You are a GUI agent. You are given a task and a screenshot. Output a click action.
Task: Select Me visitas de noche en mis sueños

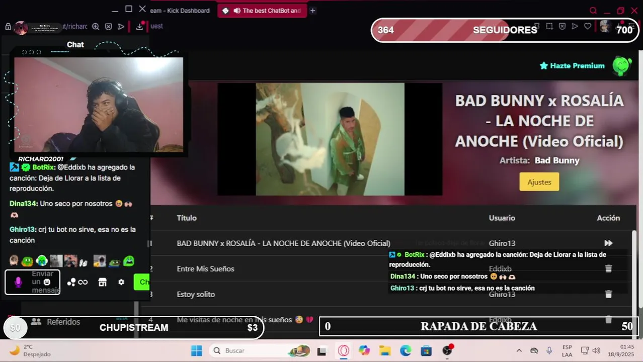click(245, 320)
